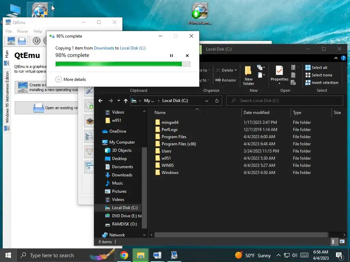Image resolution: width=350 pixels, height=262 pixels.
Task: Open the Windows Start menu
Action: coord(8,255)
